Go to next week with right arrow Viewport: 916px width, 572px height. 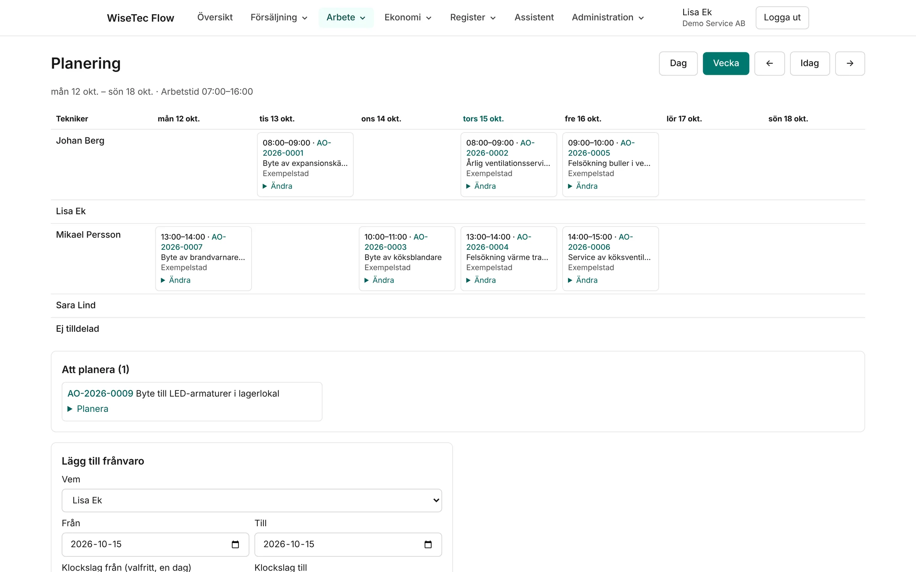(850, 63)
